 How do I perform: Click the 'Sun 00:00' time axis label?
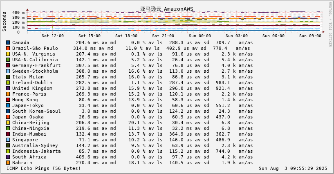pyautogui.click(x=200, y=36)
